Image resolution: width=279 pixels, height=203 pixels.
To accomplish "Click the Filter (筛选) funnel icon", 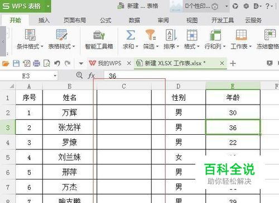I will coord(150,35).
